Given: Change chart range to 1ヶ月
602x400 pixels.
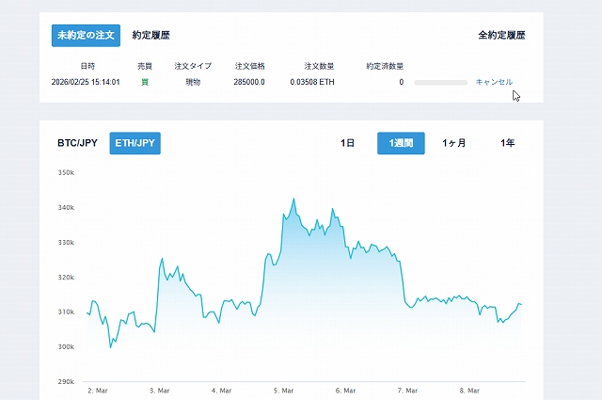Looking at the screenshot, I should point(454,143).
